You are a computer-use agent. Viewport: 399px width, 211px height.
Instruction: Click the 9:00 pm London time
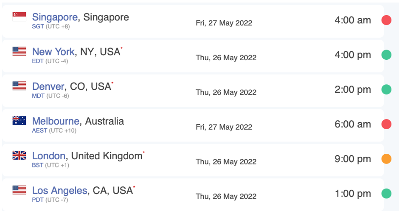tap(353, 159)
